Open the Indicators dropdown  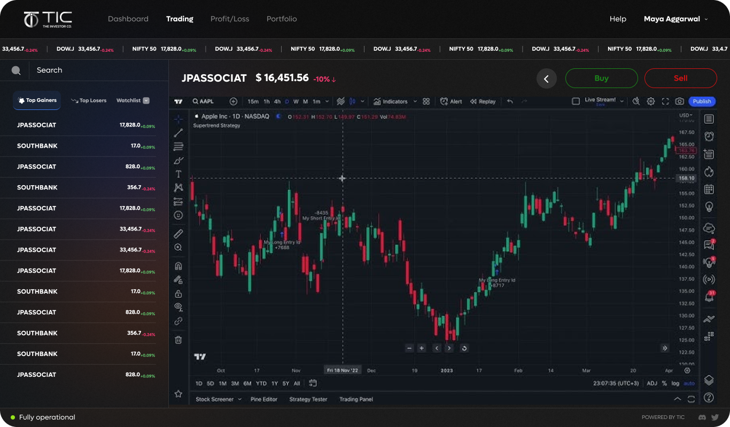pos(391,101)
